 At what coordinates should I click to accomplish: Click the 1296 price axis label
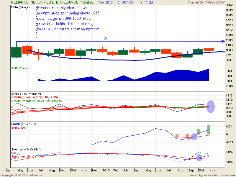229,40
